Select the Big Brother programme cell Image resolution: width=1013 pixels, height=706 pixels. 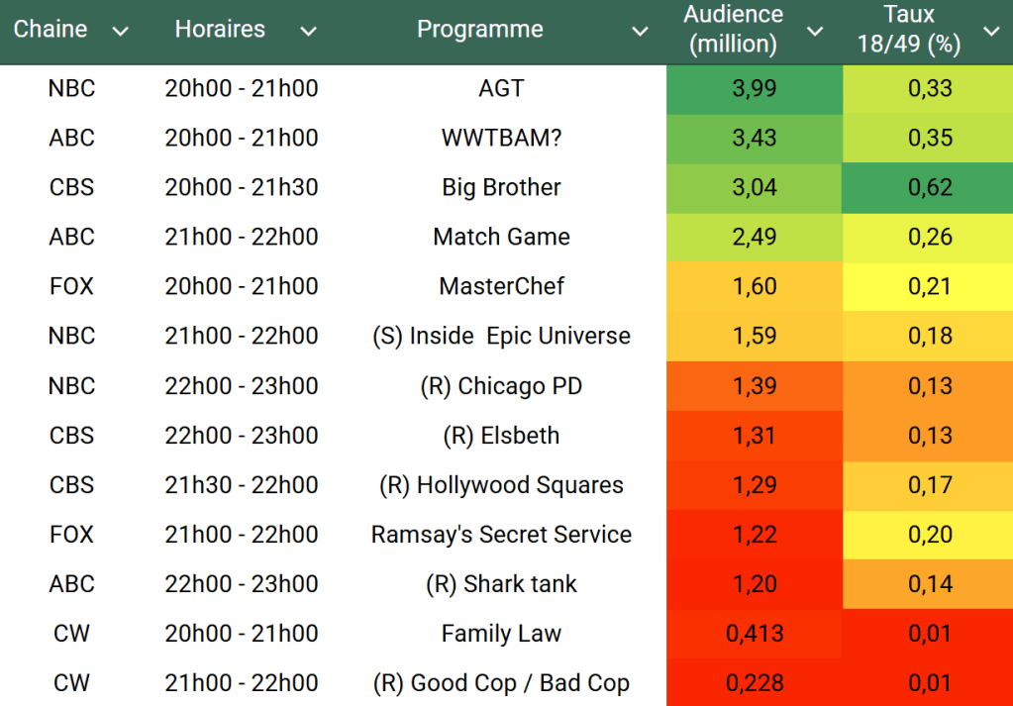(x=501, y=187)
